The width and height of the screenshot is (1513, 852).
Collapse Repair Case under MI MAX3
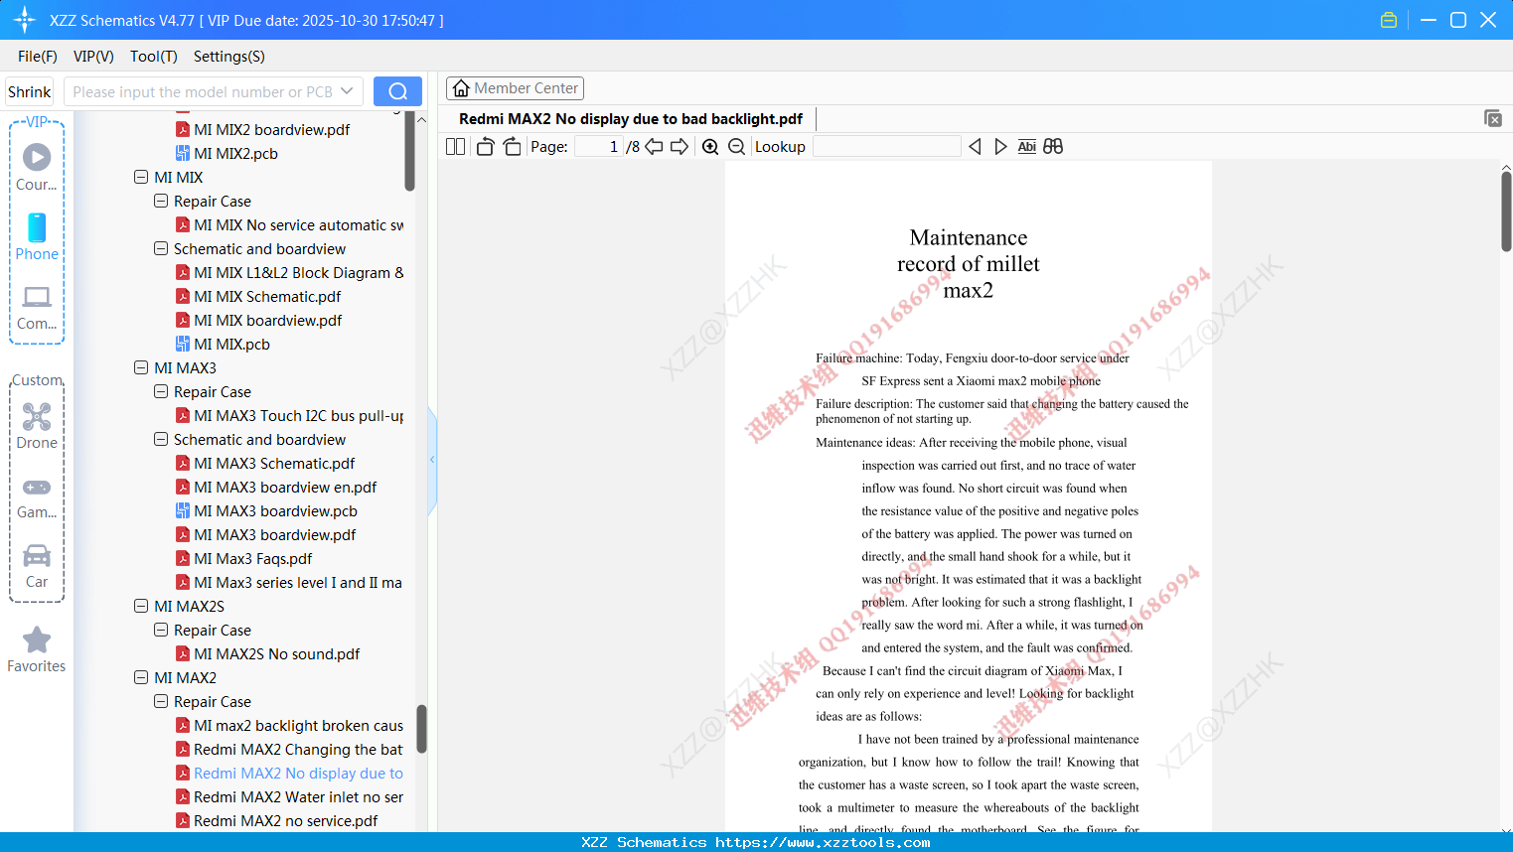click(161, 392)
